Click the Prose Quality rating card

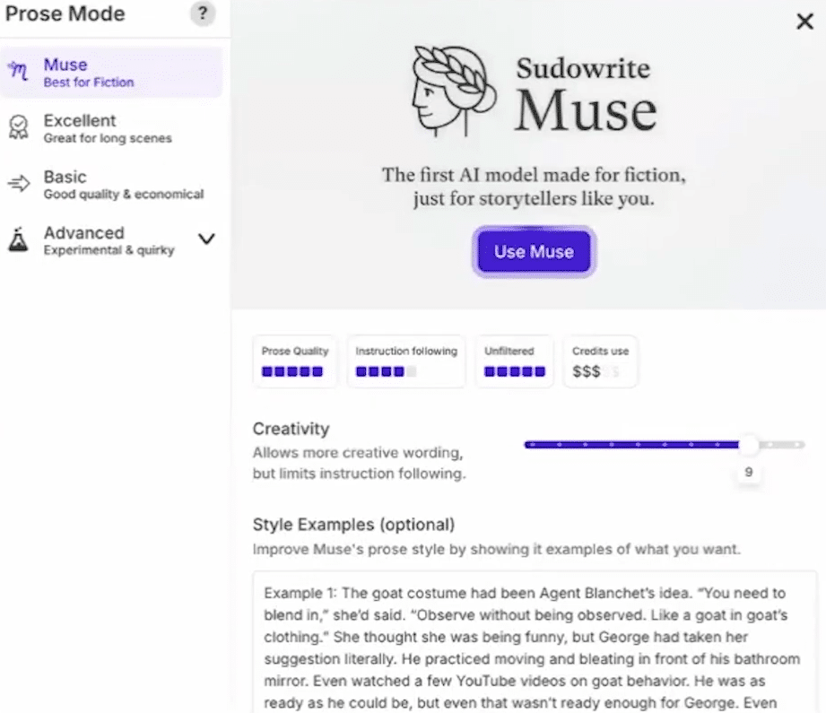[x=295, y=362]
